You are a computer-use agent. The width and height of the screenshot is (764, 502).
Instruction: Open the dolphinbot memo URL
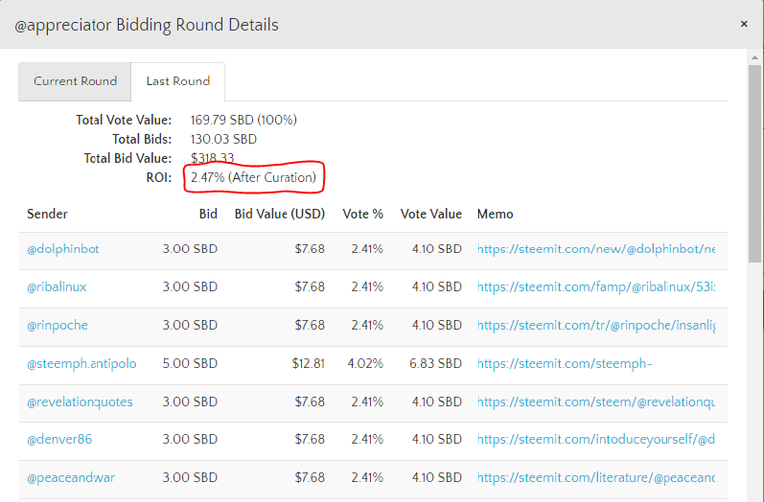(x=596, y=250)
